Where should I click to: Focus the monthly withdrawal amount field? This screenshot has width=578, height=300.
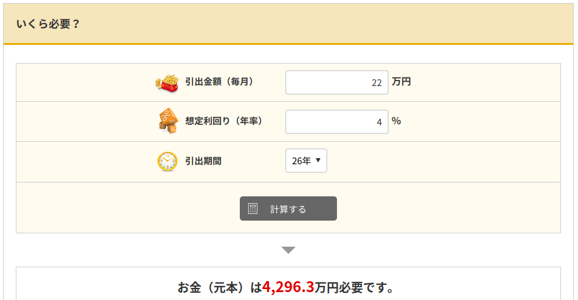tap(336, 82)
